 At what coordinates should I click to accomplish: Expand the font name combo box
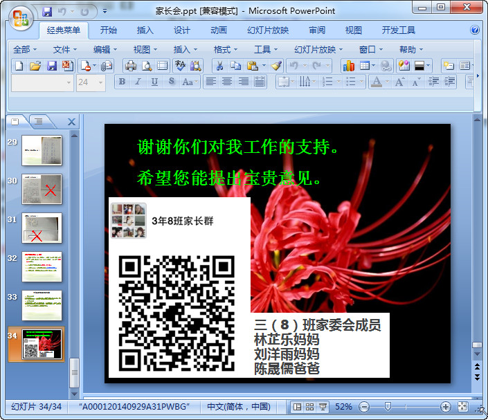69,83
